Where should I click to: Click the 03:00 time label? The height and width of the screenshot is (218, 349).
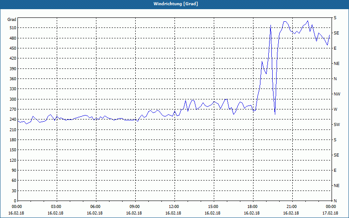tap(57, 207)
